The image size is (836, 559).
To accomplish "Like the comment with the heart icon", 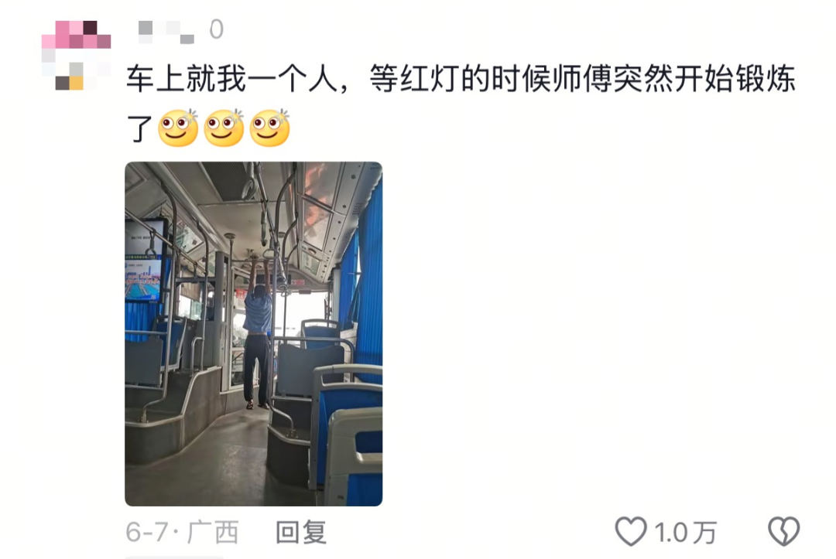I will (631, 531).
